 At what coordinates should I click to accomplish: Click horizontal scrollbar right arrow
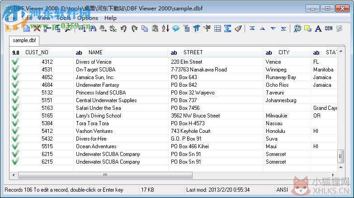333,175
